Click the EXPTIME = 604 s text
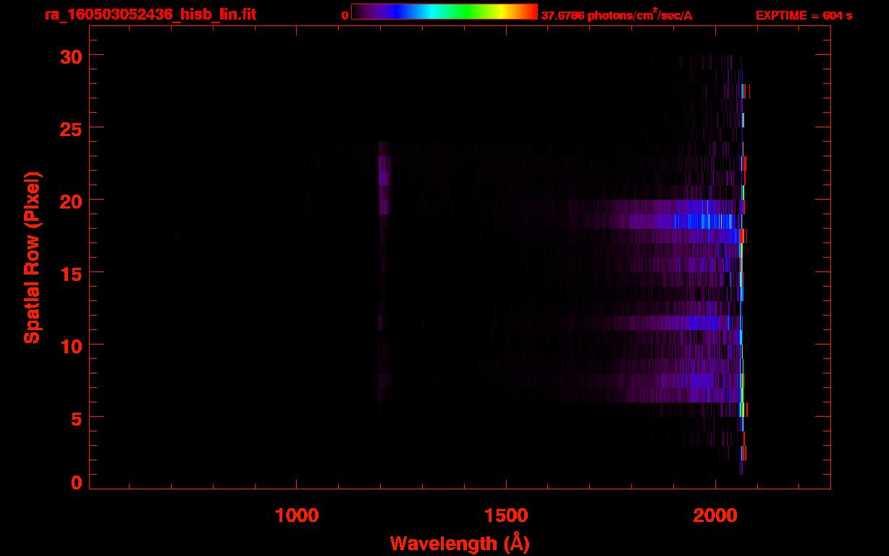This screenshot has height=556, width=889. point(804,15)
